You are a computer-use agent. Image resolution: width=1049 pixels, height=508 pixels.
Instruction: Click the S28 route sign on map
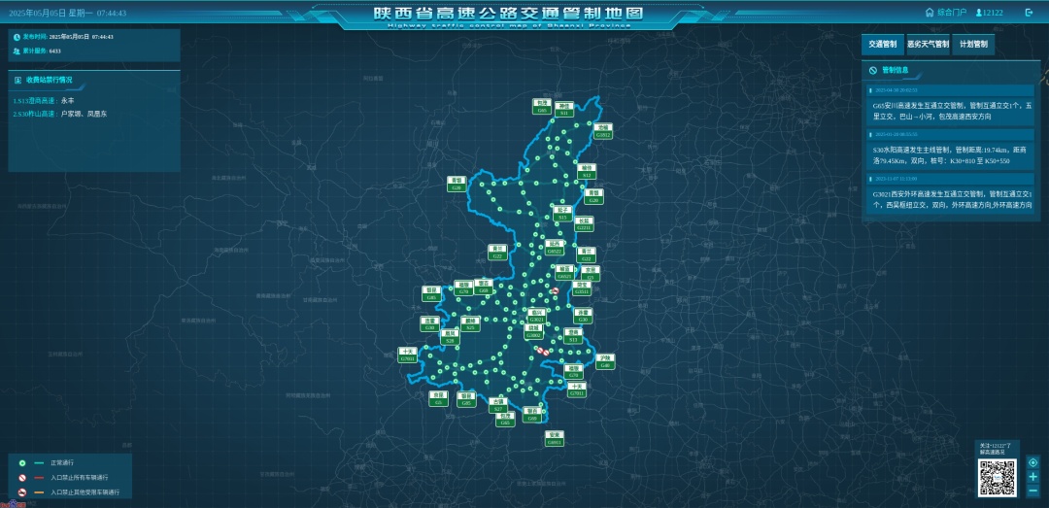(453, 337)
